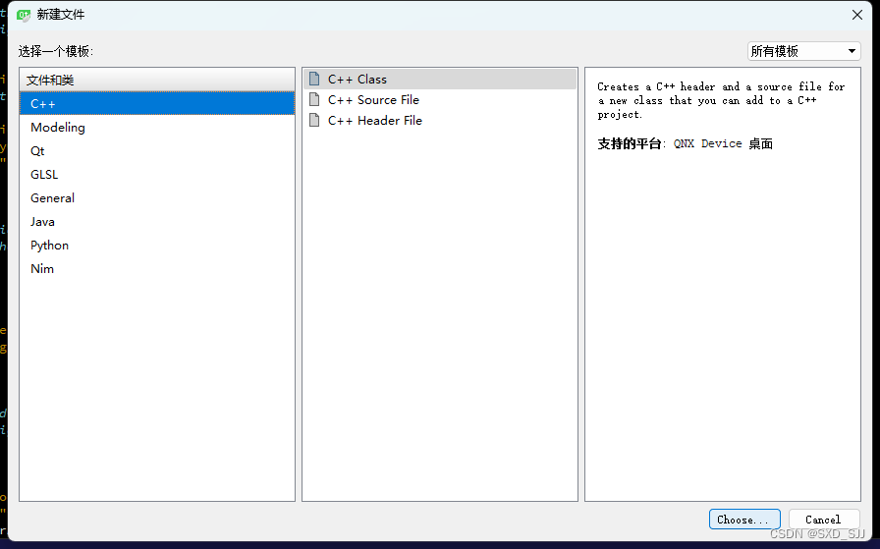Select the Nim category
This screenshot has height=549, width=880.
[157, 269]
